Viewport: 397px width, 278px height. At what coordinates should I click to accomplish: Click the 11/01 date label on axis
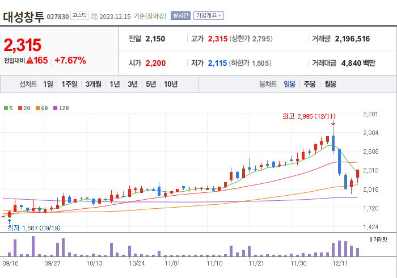click(x=172, y=263)
